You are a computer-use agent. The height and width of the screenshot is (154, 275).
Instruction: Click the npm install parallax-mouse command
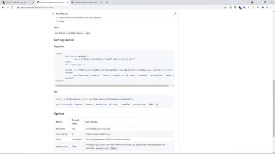pyautogui.click(x=72, y=33)
